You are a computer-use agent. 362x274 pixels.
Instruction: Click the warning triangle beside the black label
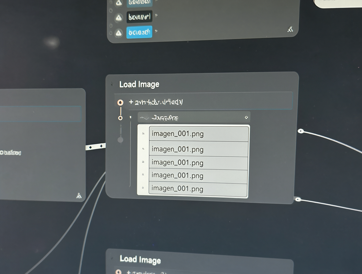coord(119,18)
